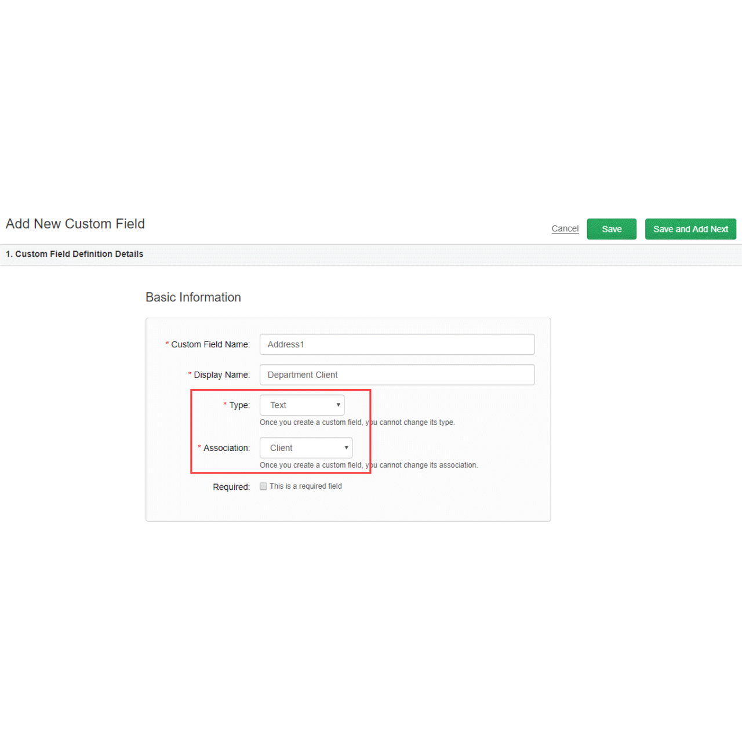
Task: Click the Basic Information heading
Action: [193, 297]
